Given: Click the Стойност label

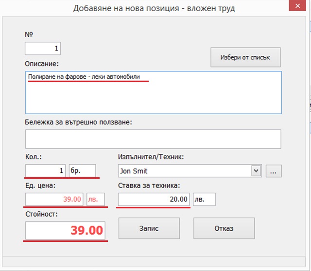Looking at the screenshot, I should coord(41,214).
